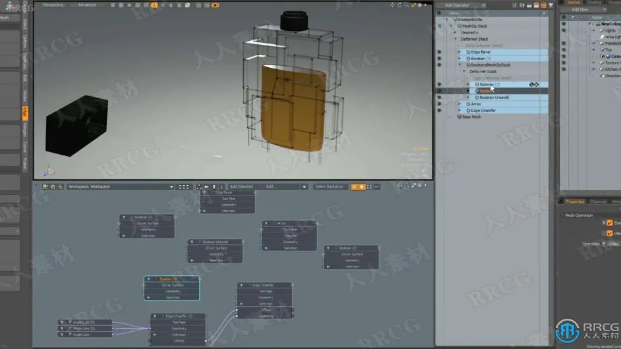Click the round X remove icon on the Boolean (3) row
The image size is (621, 349).
point(536,85)
